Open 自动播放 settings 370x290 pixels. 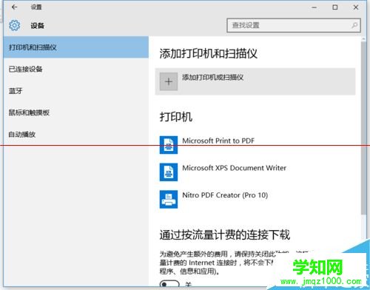pyautogui.click(x=76, y=135)
